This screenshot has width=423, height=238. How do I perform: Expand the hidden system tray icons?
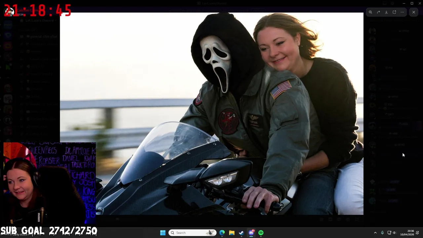point(375,233)
